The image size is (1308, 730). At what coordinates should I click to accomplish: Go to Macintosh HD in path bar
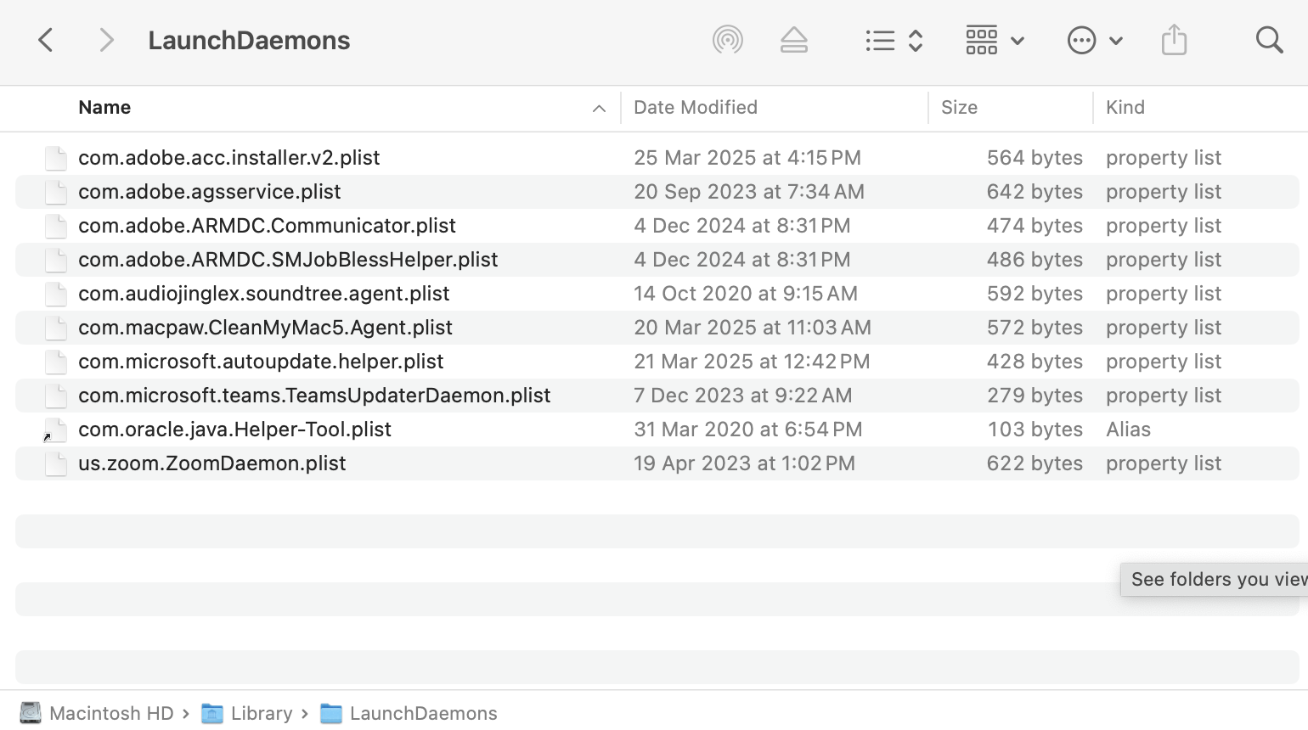pyautogui.click(x=110, y=713)
